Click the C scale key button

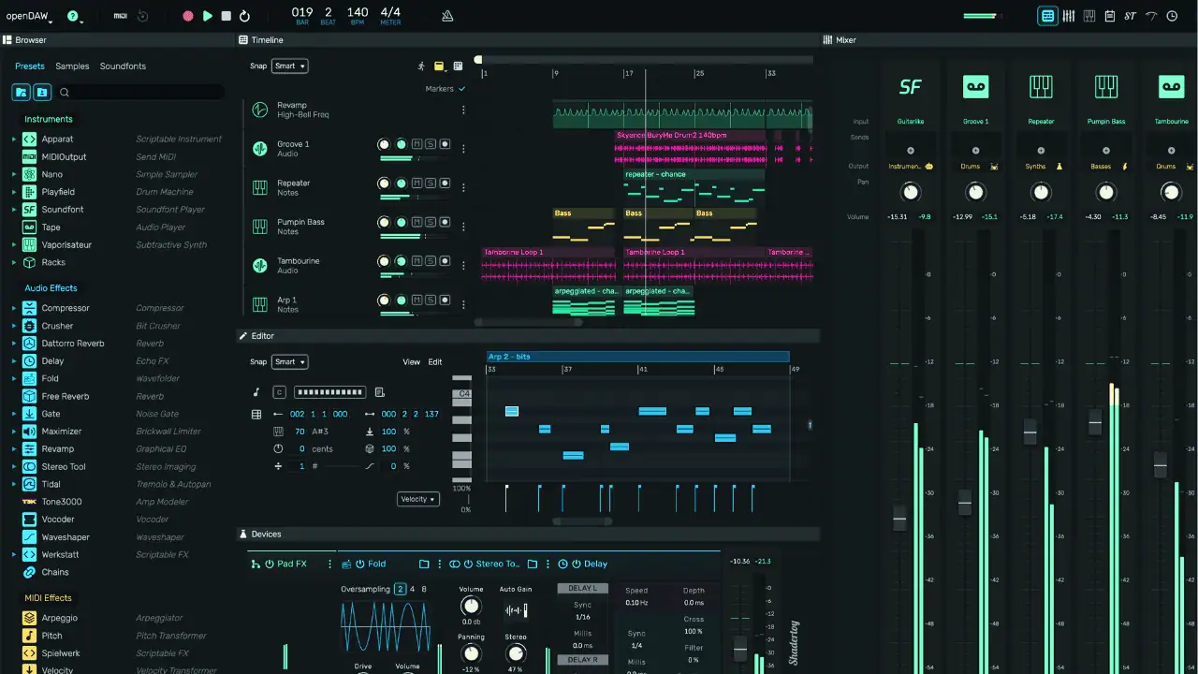(279, 392)
